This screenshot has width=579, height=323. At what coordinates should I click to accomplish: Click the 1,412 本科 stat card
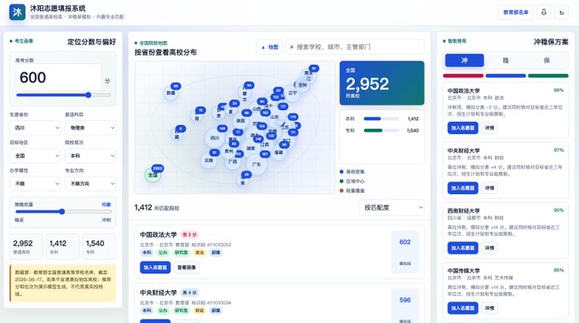coord(63,246)
